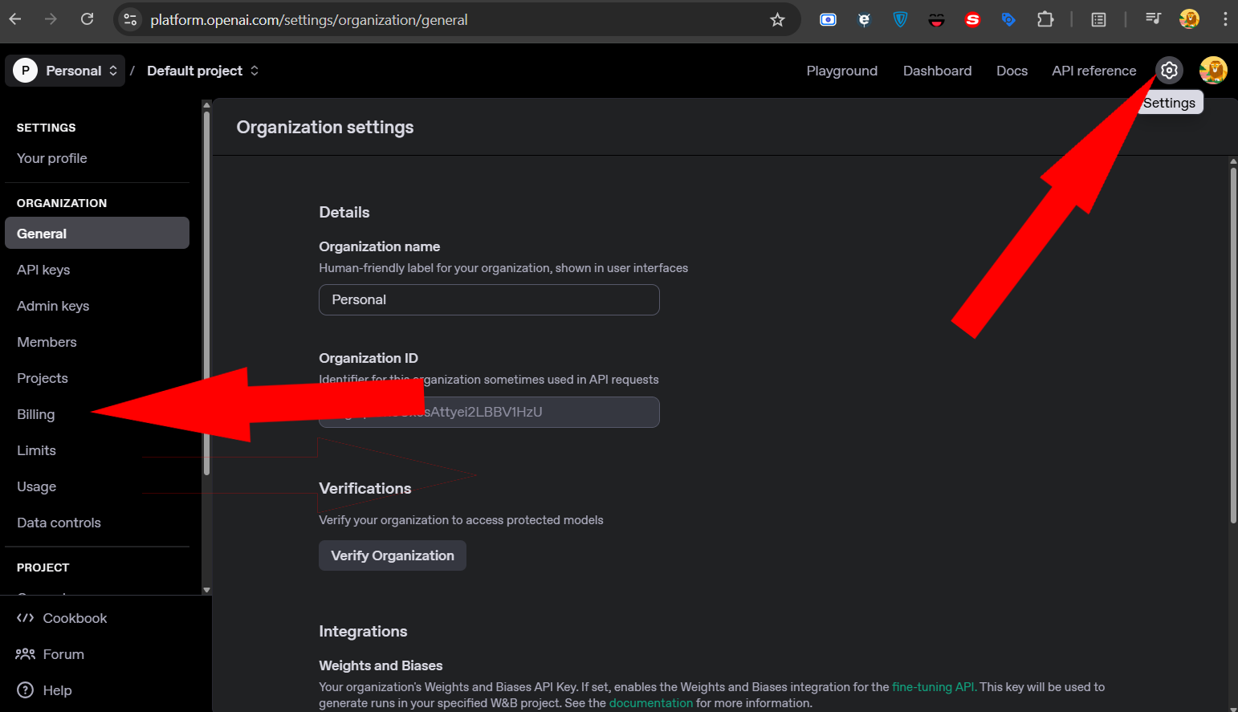This screenshot has height=712, width=1238.
Task: Open Playground in top navigation
Action: [842, 71]
